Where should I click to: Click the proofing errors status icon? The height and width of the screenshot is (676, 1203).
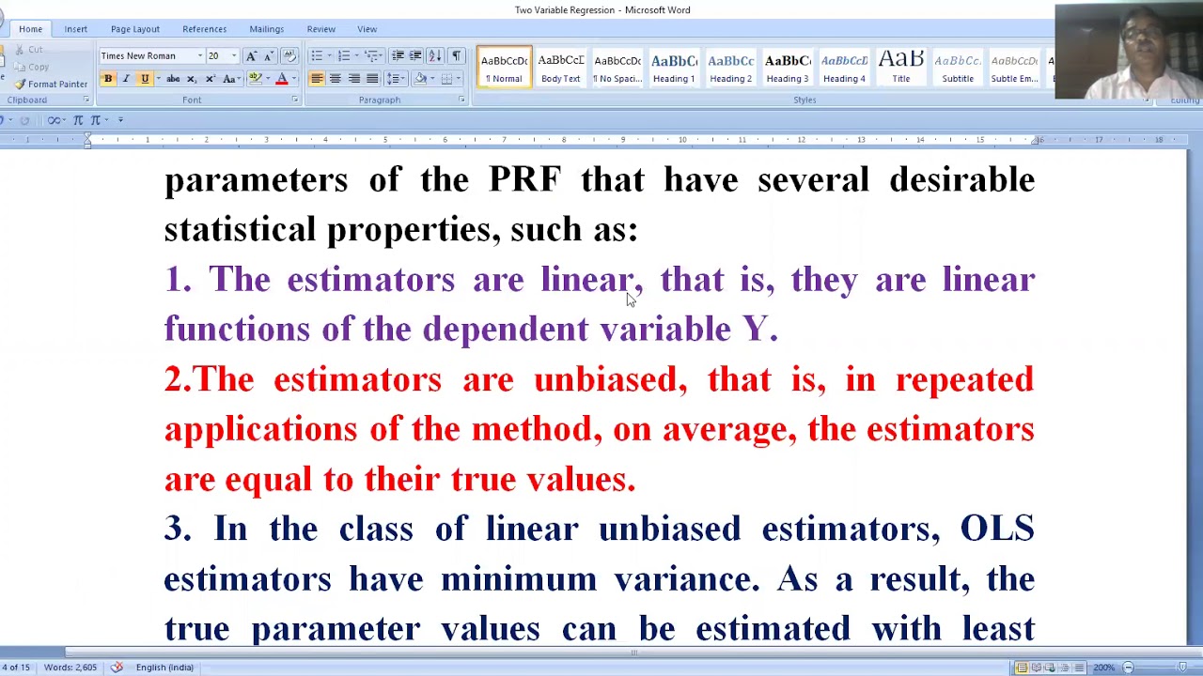[117, 668]
